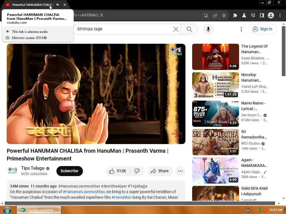286x214 pixels.
Task: Search YouTube with magnifier button
Action: 189,29
